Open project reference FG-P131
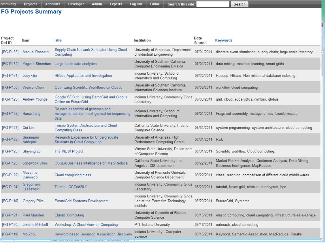 (x=10, y=76)
